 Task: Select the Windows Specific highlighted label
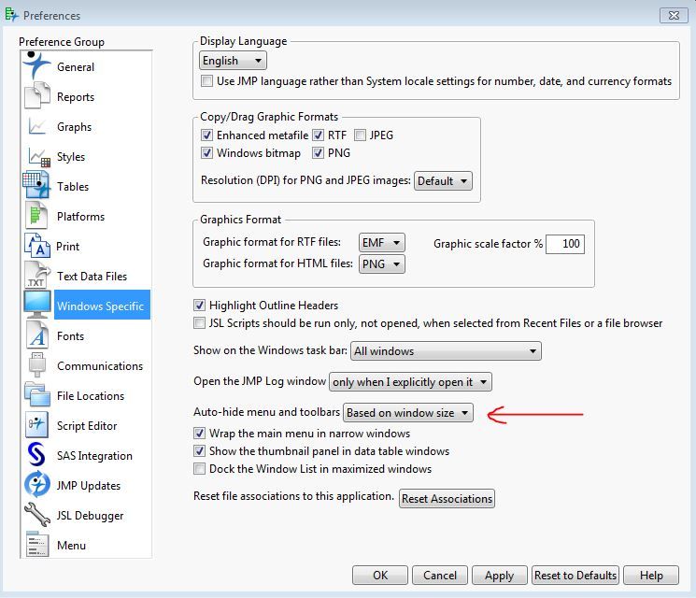tap(100, 306)
